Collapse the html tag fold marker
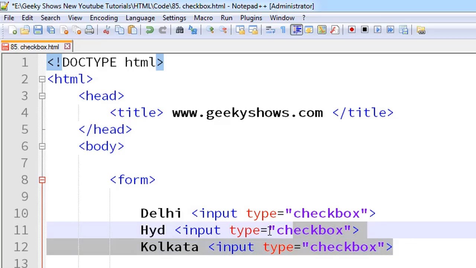Viewport: 476px width, 268px height. [42, 79]
